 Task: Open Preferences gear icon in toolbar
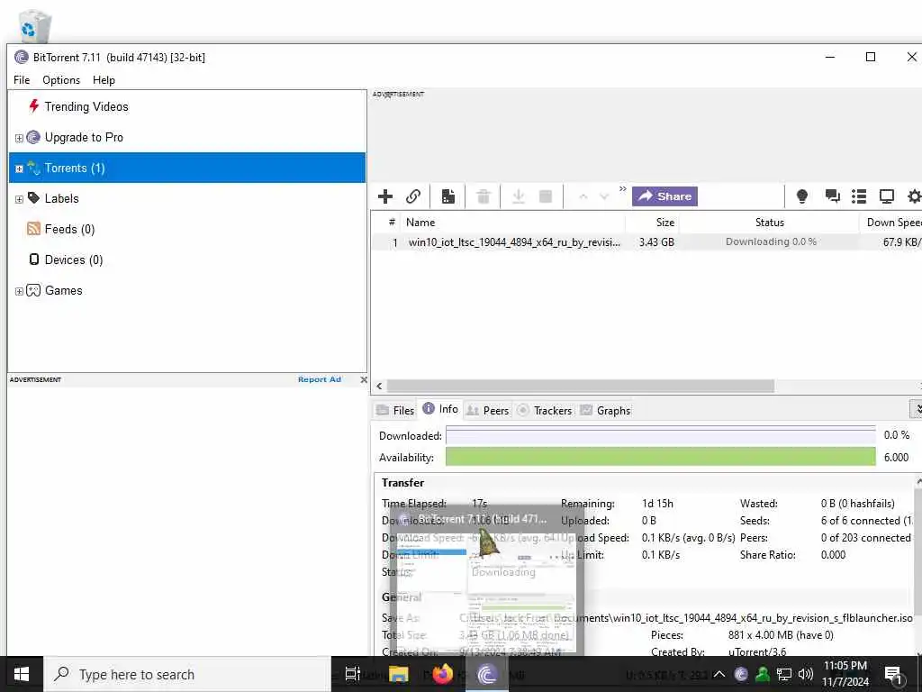(x=915, y=196)
